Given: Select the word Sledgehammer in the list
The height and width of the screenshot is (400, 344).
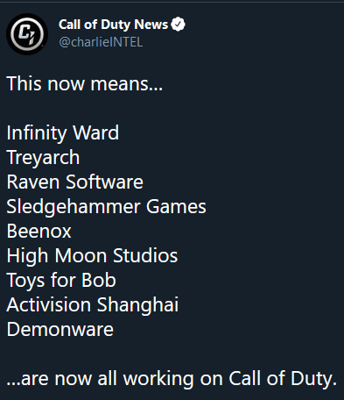Looking at the screenshot, I should point(74,207).
